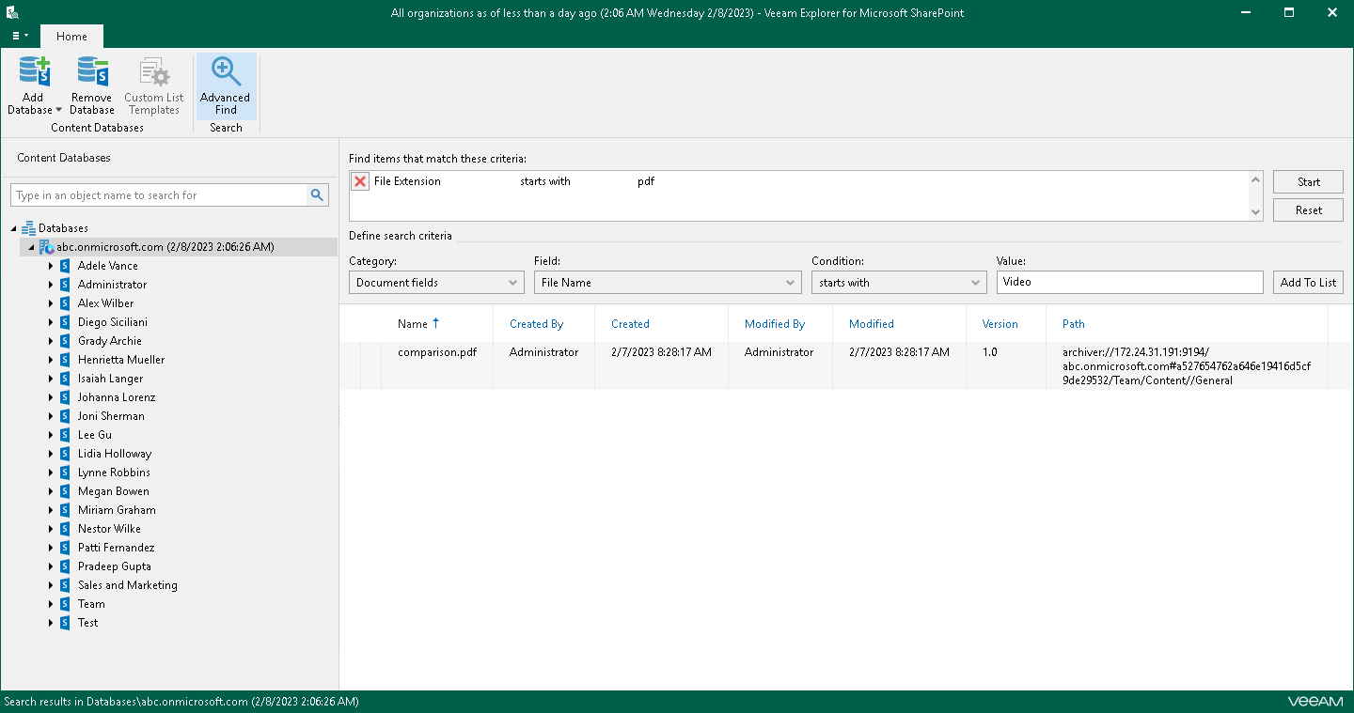Open the Condition dropdown showing starts with
1354x713 pixels.
click(898, 283)
